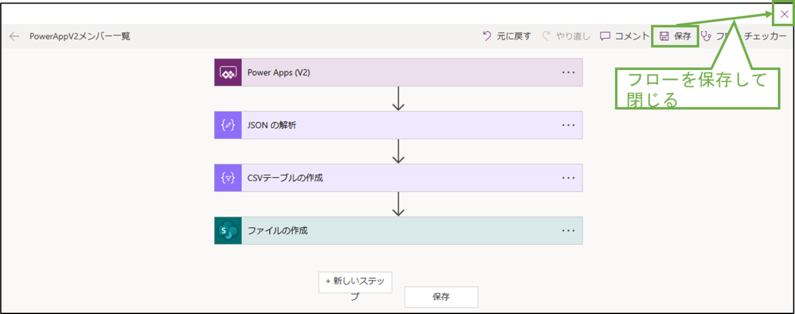
Task: Open the ellipsis menu for CSVテーブルの作成
Action: click(568, 178)
